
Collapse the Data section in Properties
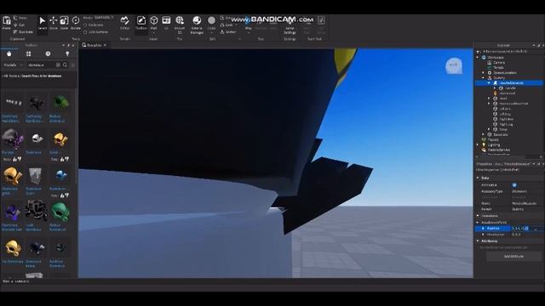click(478, 178)
